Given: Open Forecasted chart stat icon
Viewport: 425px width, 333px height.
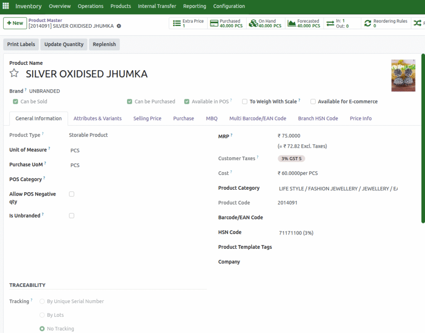Looking at the screenshot, I should click(x=291, y=23).
